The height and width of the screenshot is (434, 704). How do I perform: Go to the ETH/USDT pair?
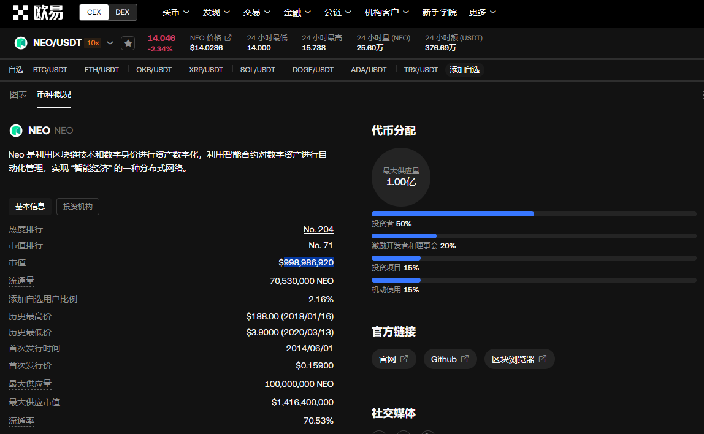click(x=101, y=70)
